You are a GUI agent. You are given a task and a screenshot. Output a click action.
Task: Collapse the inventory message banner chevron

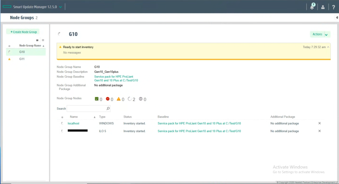(x=328, y=47)
